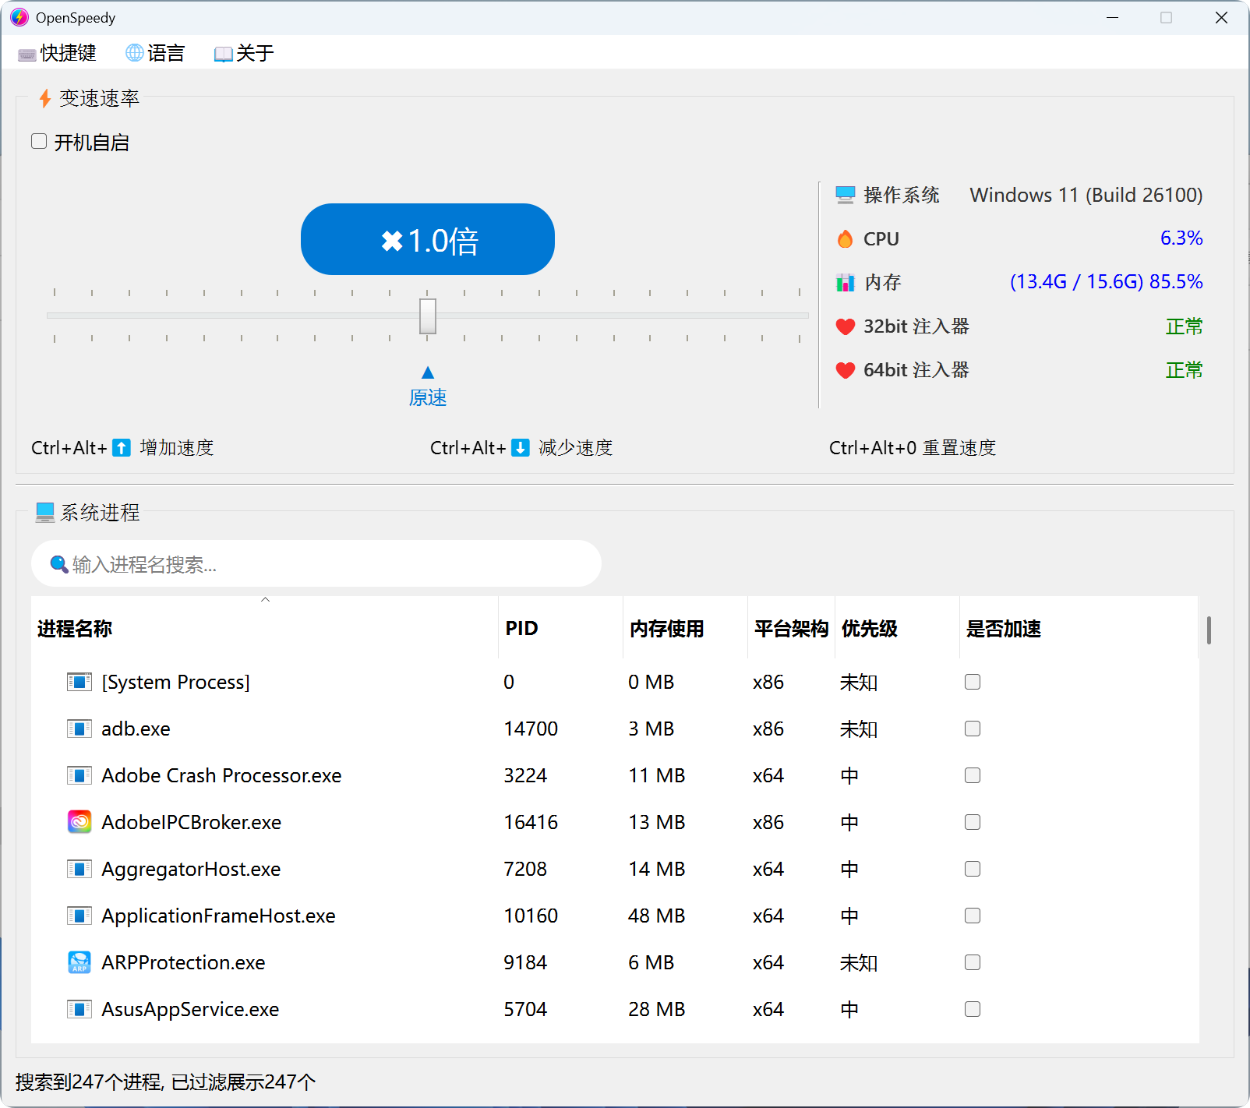Viewport: 1250px width, 1108px height.
Task: Sort processes by 内存使用 column
Action: click(666, 629)
